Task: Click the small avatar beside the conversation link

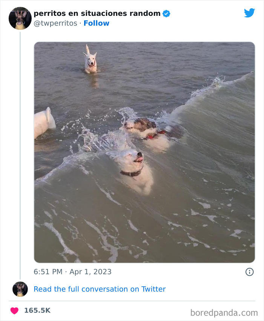Action: [x=20, y=289]
